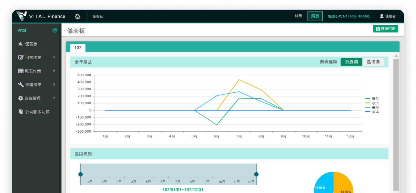416x193 pixels.
Task: Click the 購買 button
Action: (315, 16)
